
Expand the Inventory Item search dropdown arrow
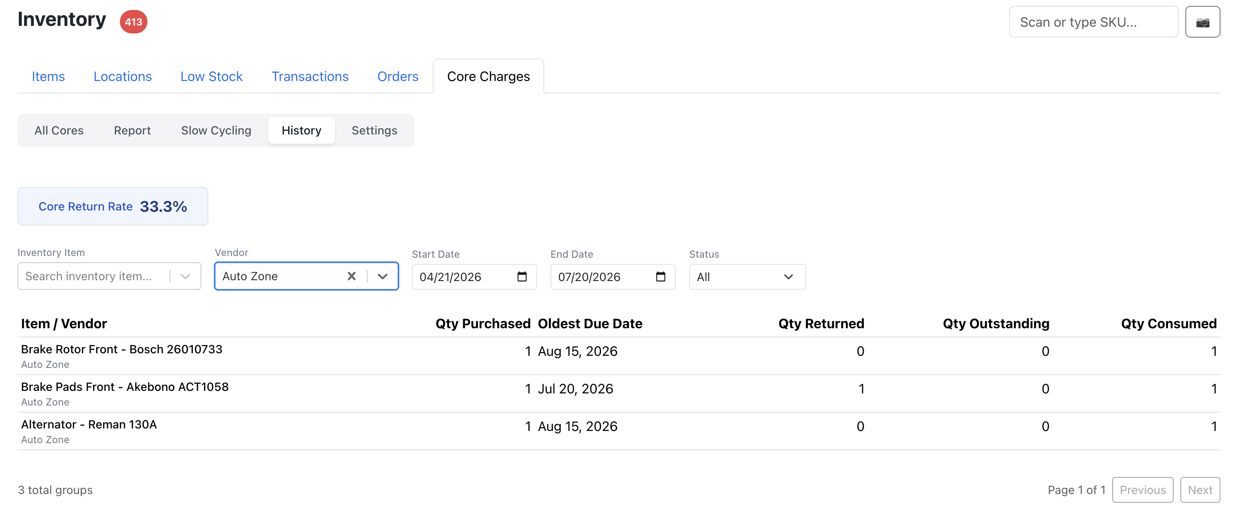pyautogui.click(x=185, y=276)
